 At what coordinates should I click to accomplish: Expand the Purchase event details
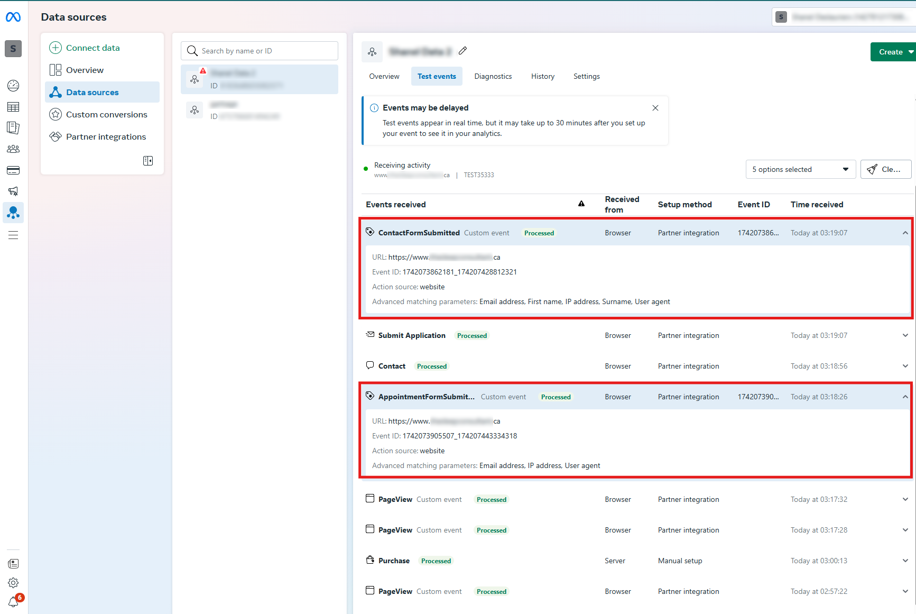[x=905, y=561]
